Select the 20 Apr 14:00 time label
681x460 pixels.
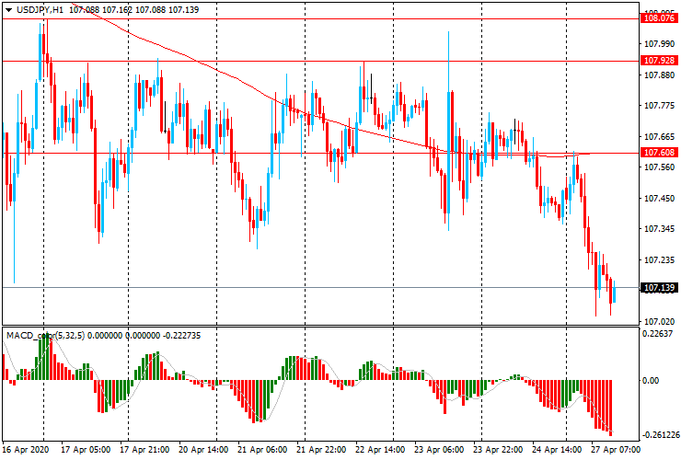click(x=203, y=450)
